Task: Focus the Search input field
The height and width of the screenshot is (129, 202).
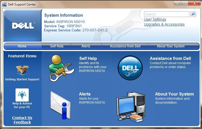Action: point(166,14)
